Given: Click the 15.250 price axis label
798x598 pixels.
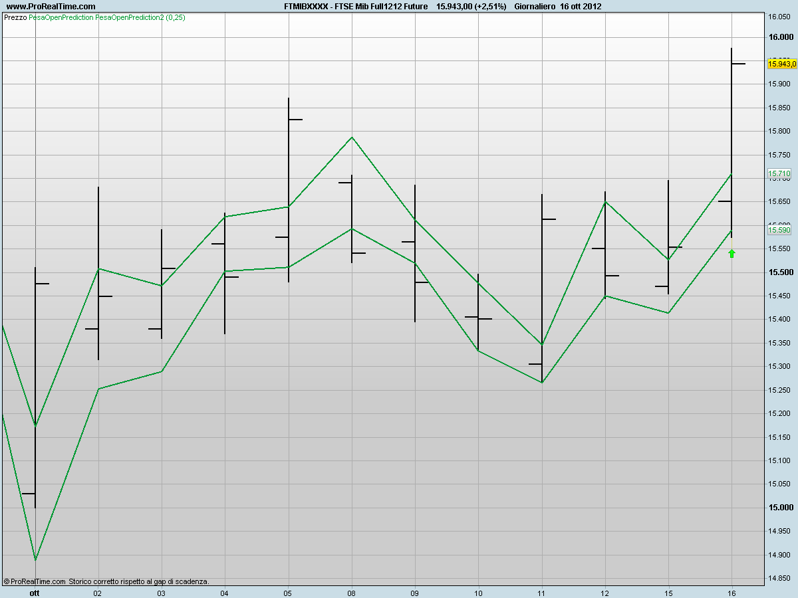Looking at the screenshot, I should 779,390.
